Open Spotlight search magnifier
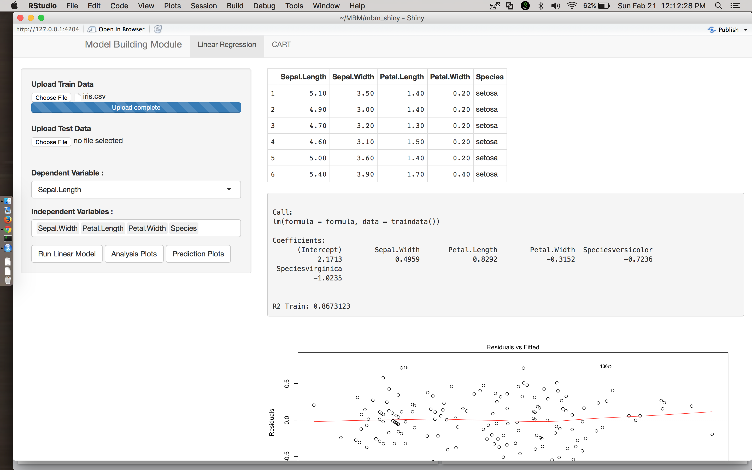752x470 pixels. point(718,6)
